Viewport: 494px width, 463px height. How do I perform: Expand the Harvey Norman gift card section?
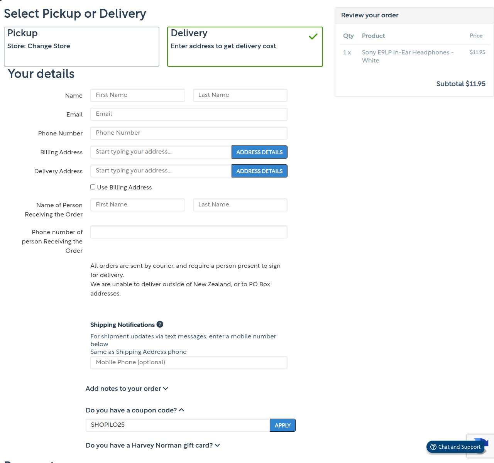click(153, 445)
